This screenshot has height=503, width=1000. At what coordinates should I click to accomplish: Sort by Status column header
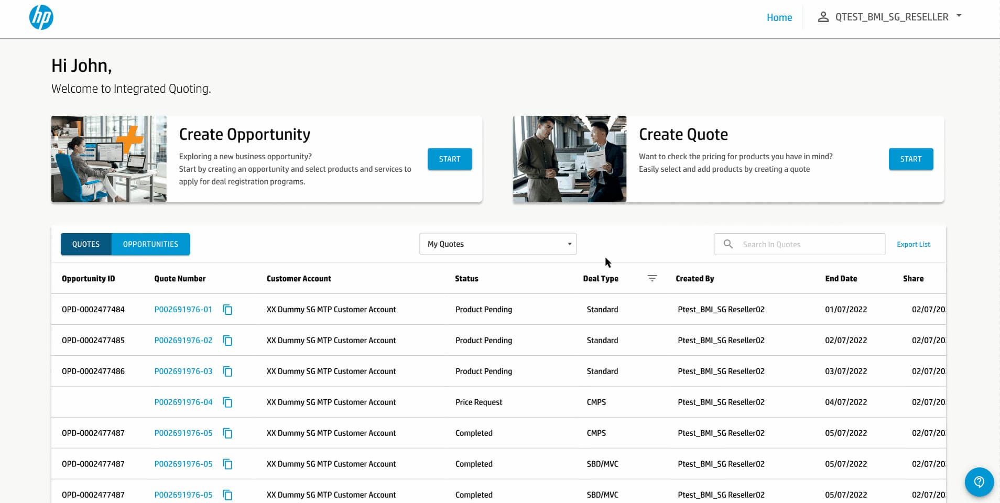click(466, 279)
